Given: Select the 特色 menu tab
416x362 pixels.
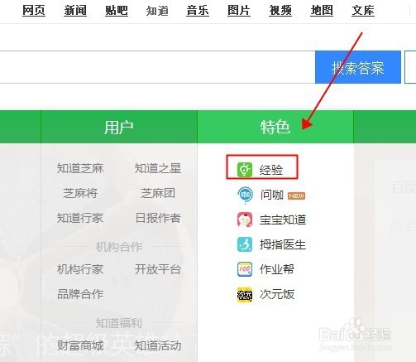Looking at the screenshot, I should tap(275, 127).
